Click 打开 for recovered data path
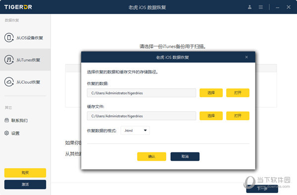 tap(238, 93)
